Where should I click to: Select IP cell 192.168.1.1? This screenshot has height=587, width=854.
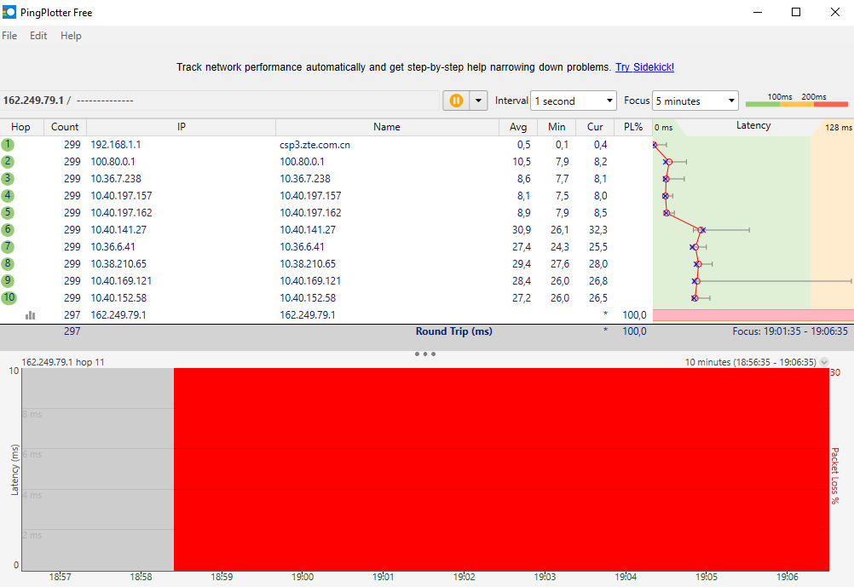115,145
